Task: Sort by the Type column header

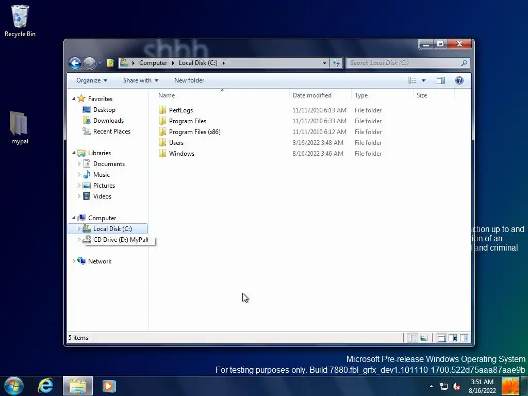Action: click(382, 95)
